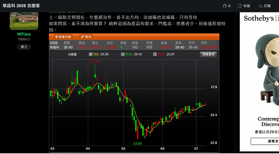Click the 06 month axis label
The image size is (279, 154).
click(x=162, y=149)
